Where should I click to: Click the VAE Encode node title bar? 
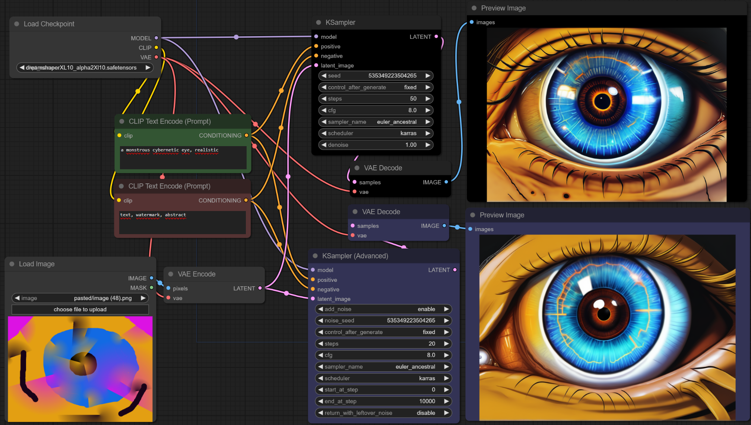[x=197, y=274]
